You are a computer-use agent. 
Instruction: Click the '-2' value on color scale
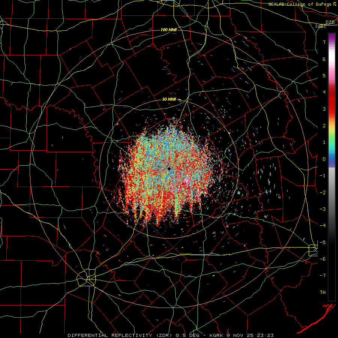tap(323, 193)
